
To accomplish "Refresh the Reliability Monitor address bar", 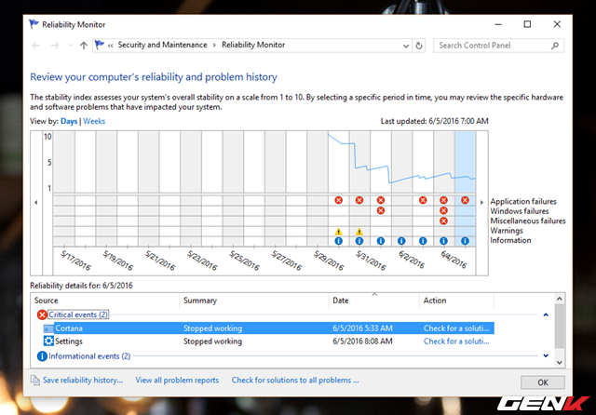I will pos(419,45).
